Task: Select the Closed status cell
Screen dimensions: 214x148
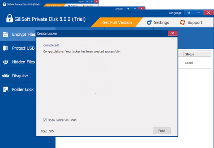Action: pyautogui.click(x=189, y=63)
